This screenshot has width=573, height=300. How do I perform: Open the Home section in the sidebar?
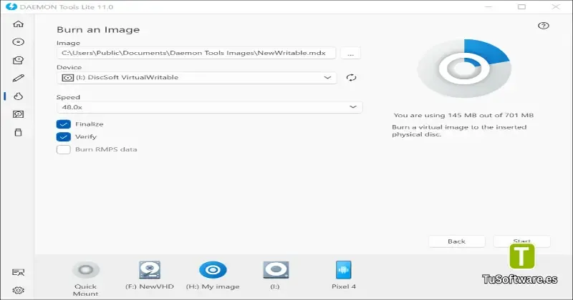pos(19,24)
